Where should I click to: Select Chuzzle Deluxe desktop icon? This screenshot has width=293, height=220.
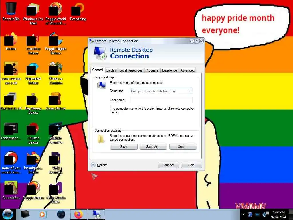coord(33,133)
